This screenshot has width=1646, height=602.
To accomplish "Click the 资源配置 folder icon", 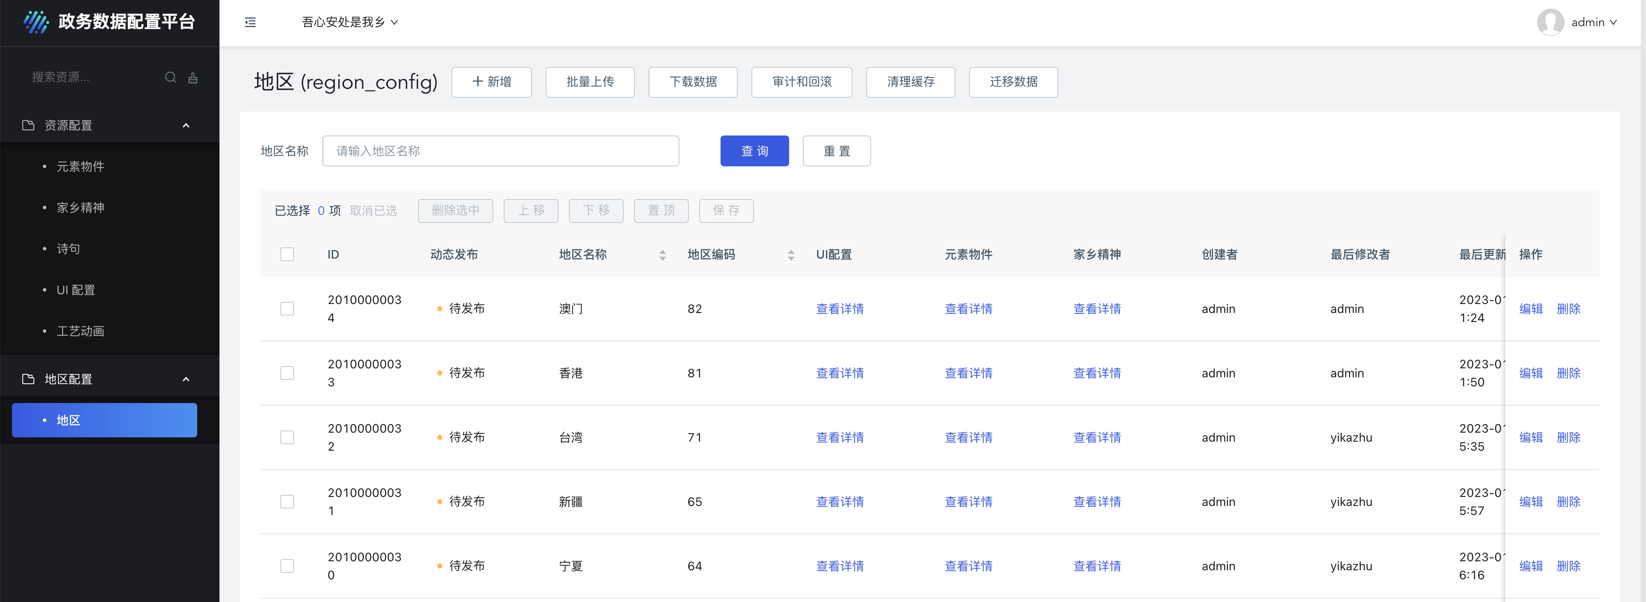I will tap(28, 125).
